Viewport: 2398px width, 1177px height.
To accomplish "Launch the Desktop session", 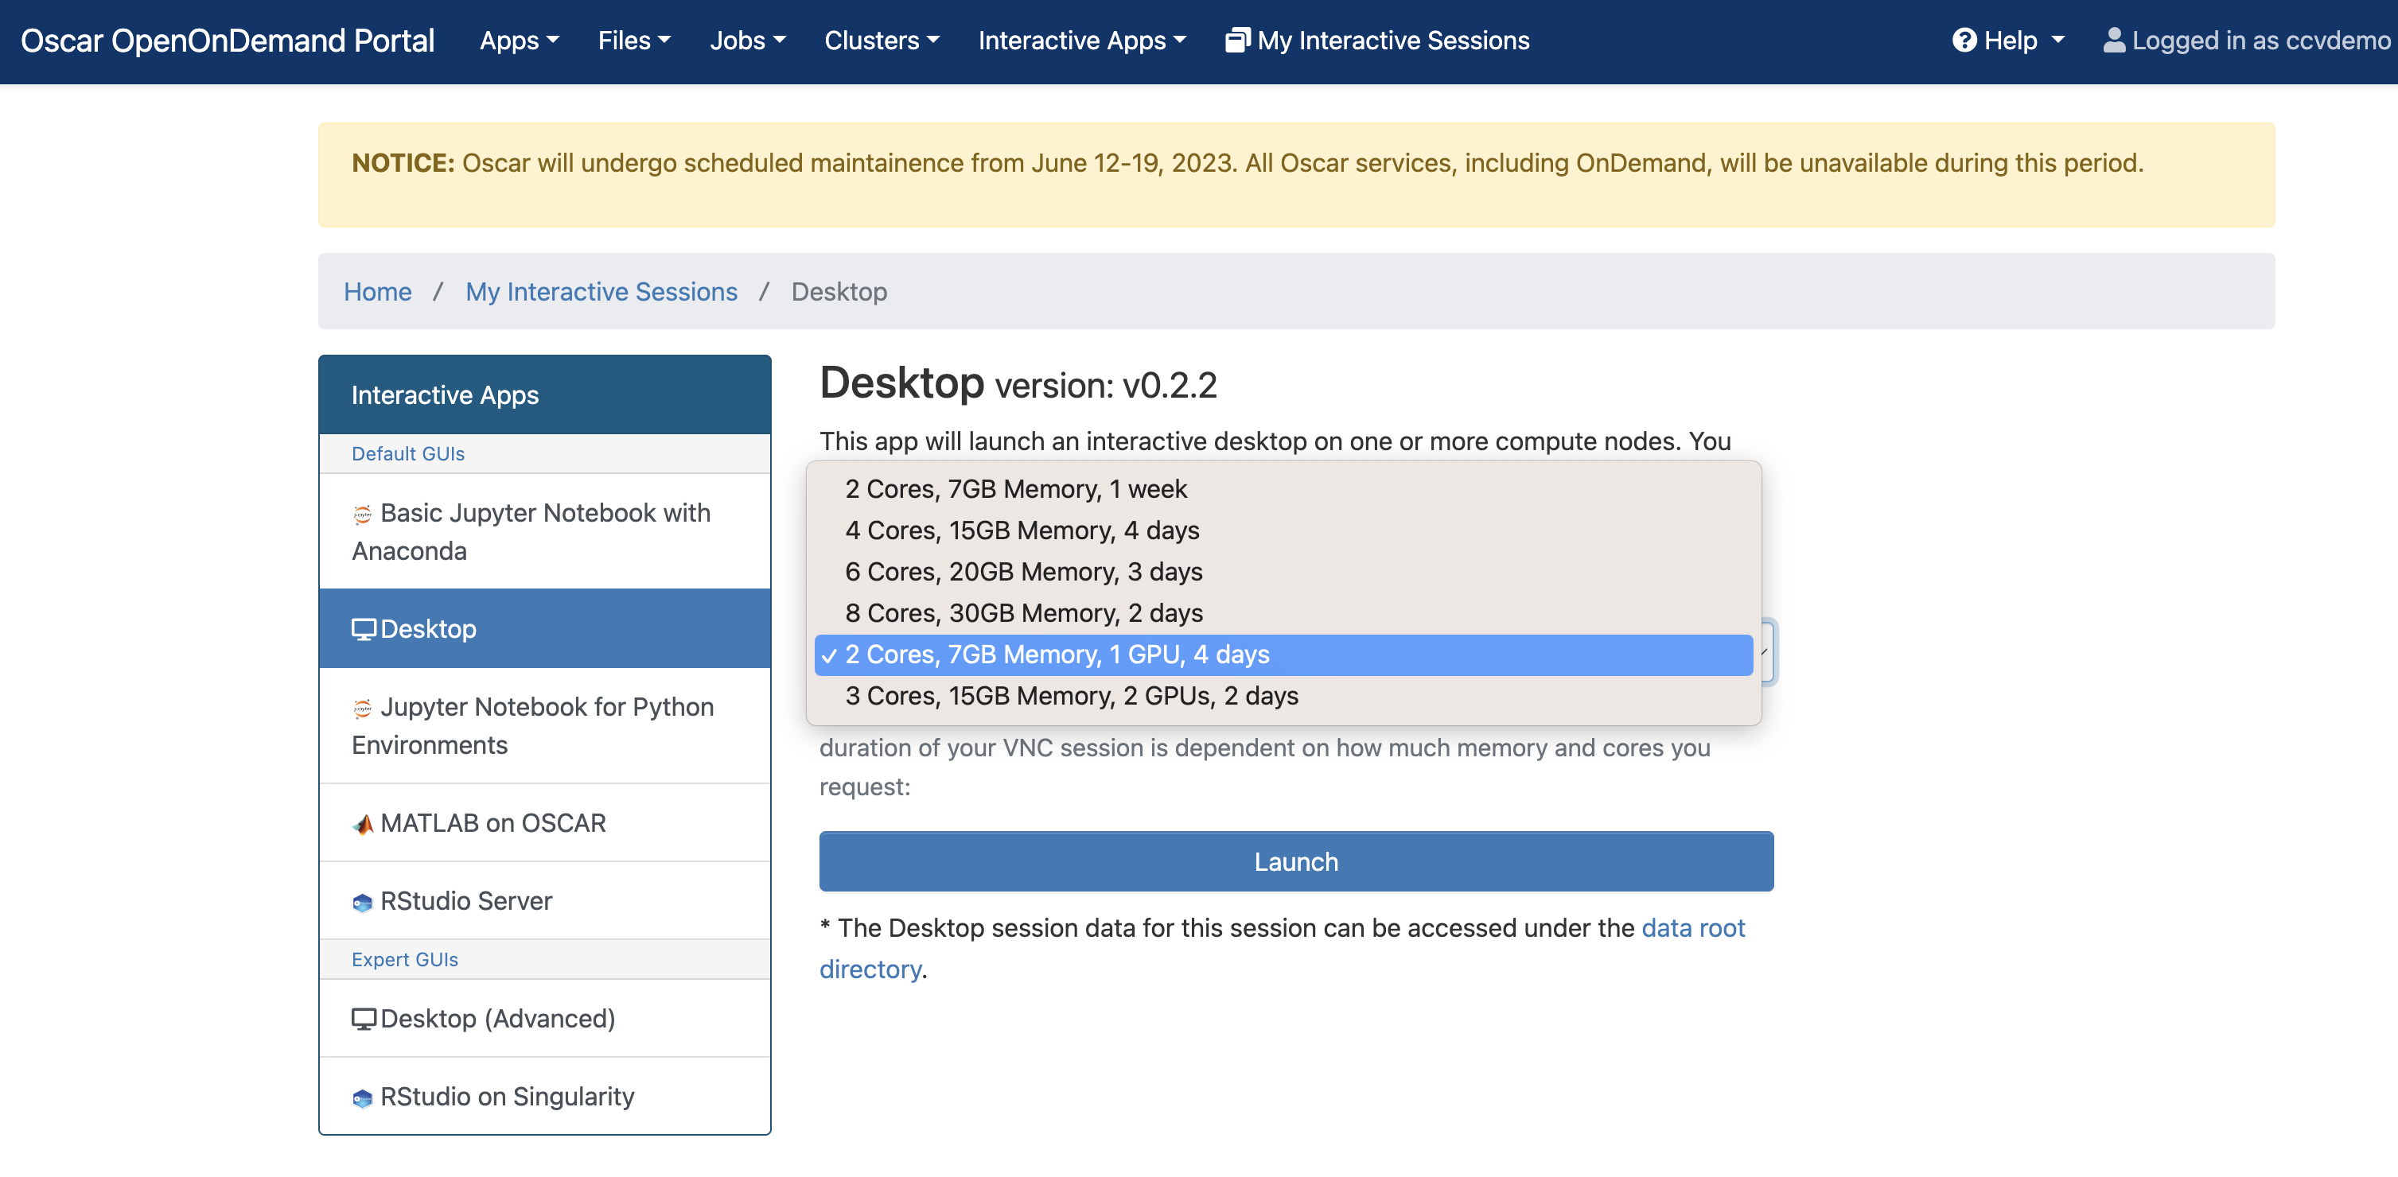I will pyautogui.click(x=1296, y=861).
